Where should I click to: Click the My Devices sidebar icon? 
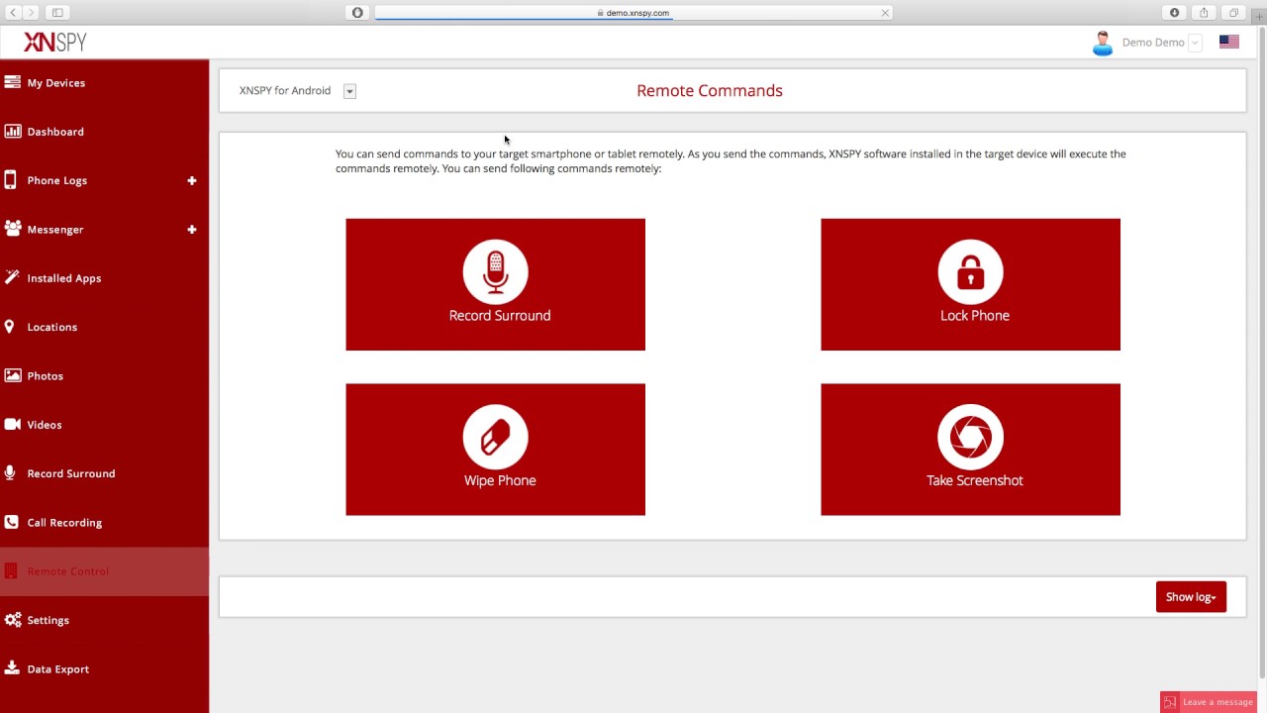coord(12,82)
